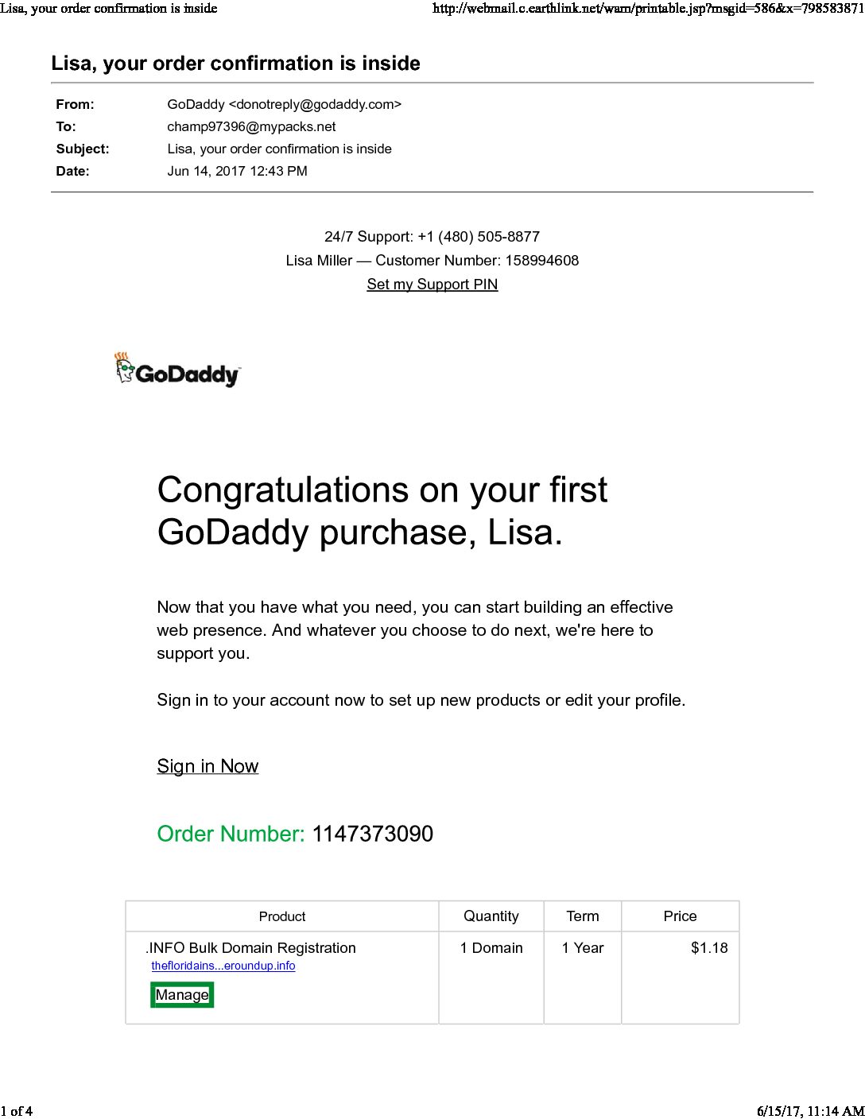Select the champ97396@mypacks.net recipient address
The height and width of the screenshot is (1119, 865).
pyautogui.click(x=251, y=126)
